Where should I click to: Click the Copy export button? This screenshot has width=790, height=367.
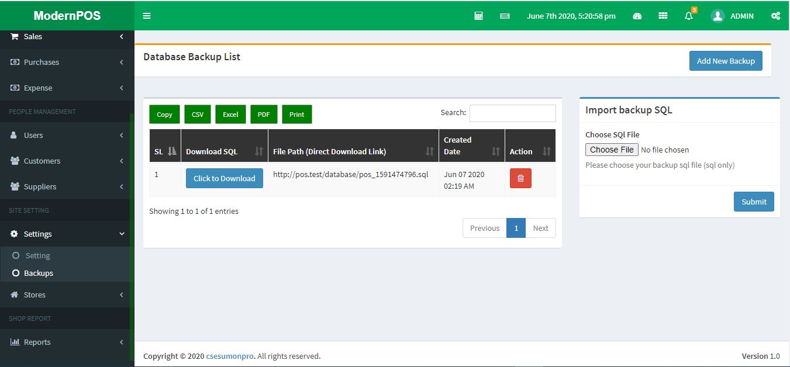[x=164, y=115]
